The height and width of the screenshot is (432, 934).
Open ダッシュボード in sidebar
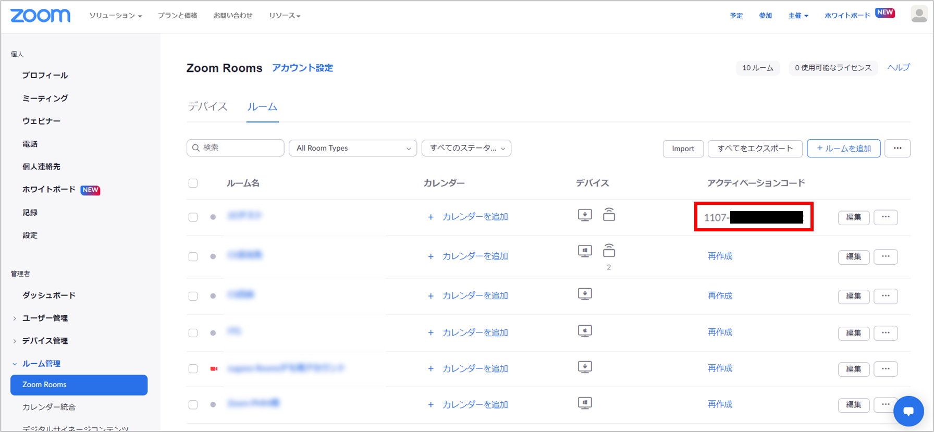tap(49, 295)
